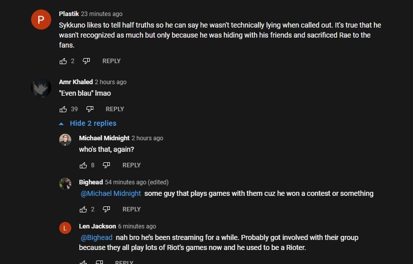Dislike Plastik's comment
Image resolution: width=413 pixels, height=264 pixels.
tap(86, 61)
